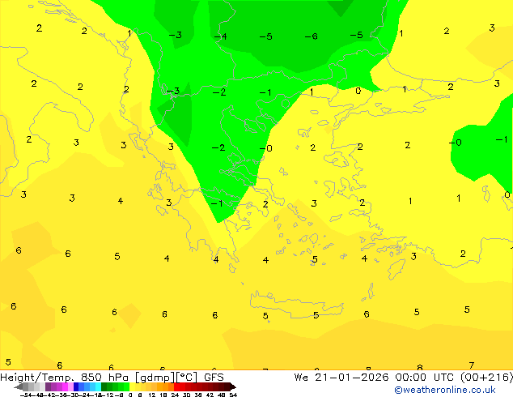Click the legend label 24
513x397 pixels.
pos(175,395)
